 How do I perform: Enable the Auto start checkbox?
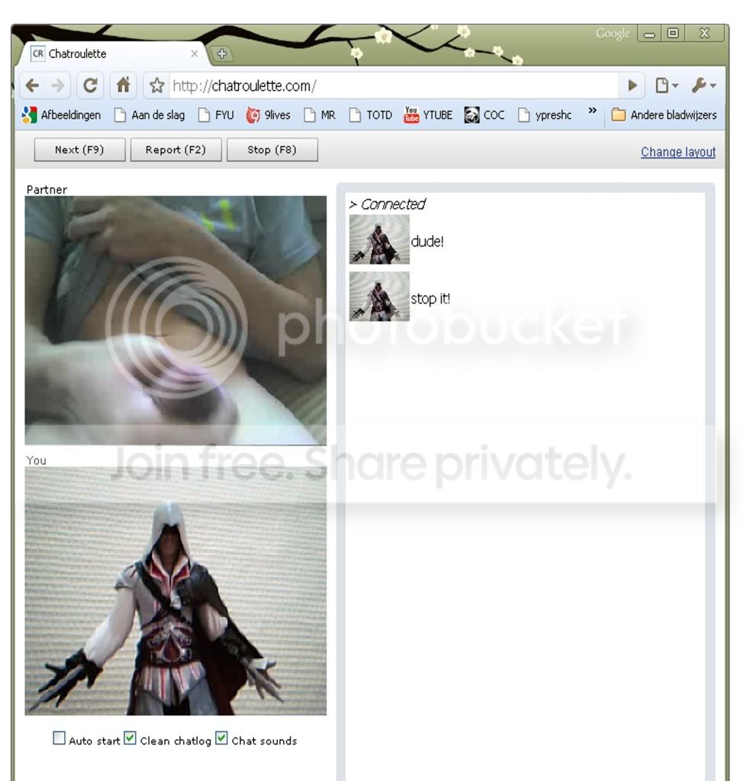[59, 738]
